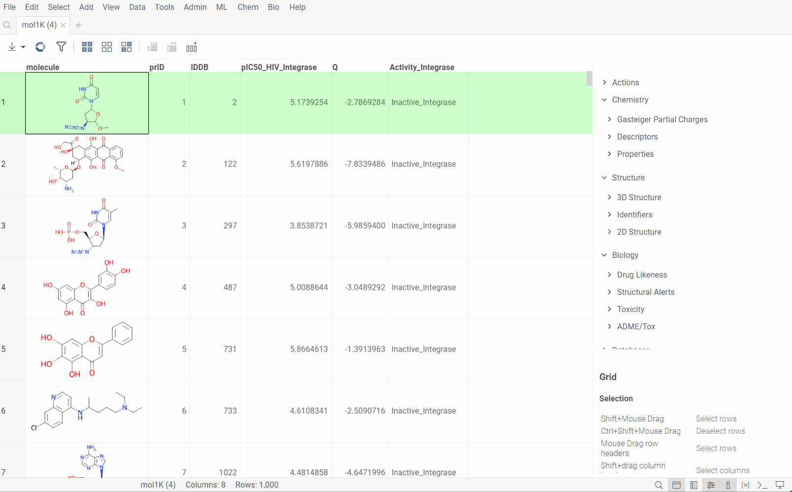Open the Chem menu
The width and height of the screenshot is (792, 492).
tap(248, 7)
